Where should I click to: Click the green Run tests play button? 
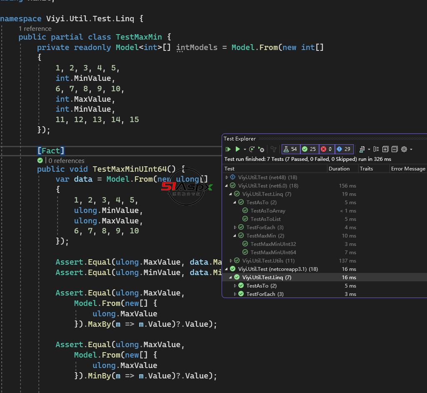[237, 149]
